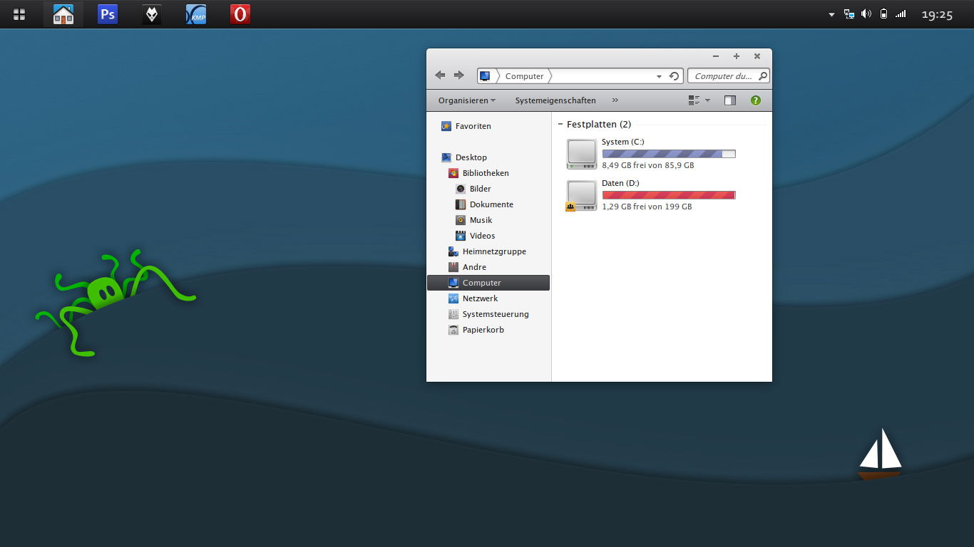Click the signal strength tray icon
Viewport: 974px width, 547px height.
(x=901, y=14)
